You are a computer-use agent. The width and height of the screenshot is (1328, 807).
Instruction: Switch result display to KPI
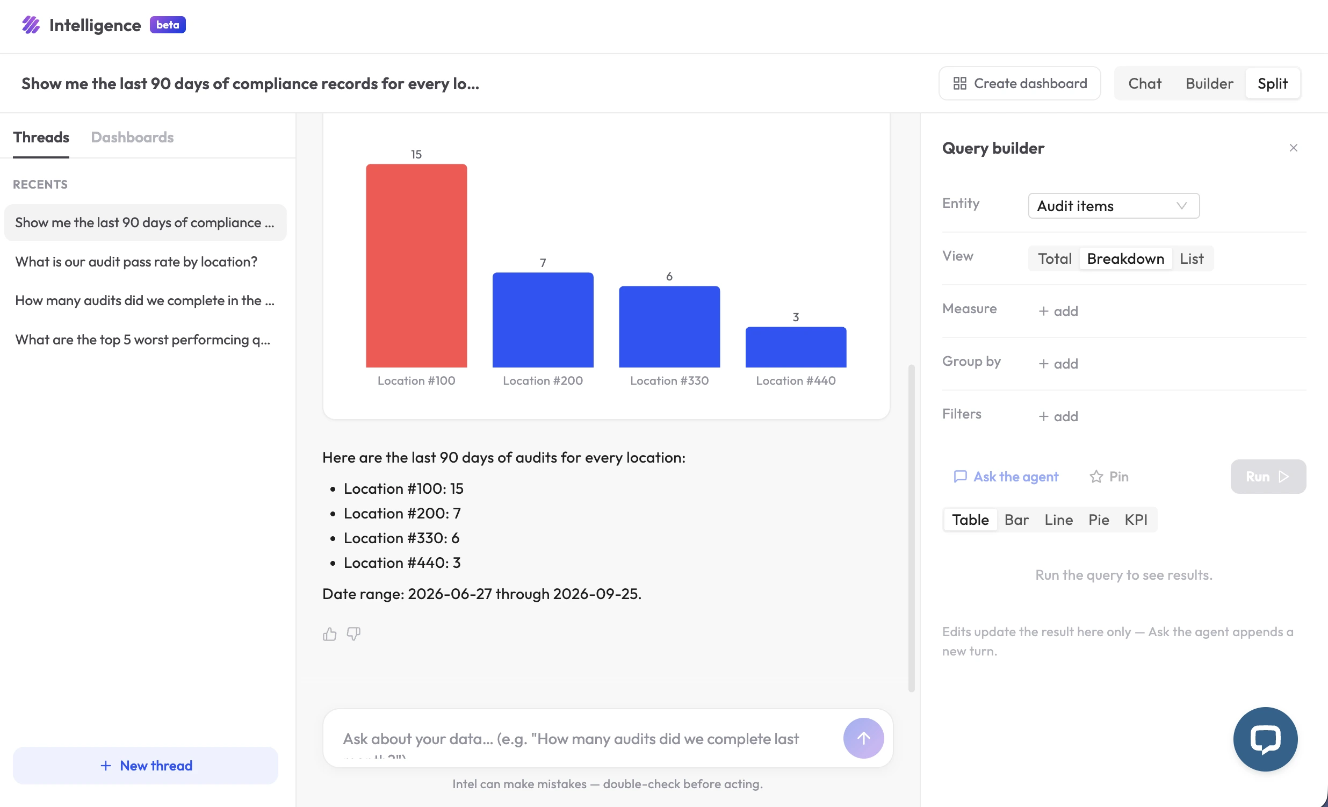click(1136, 520)
